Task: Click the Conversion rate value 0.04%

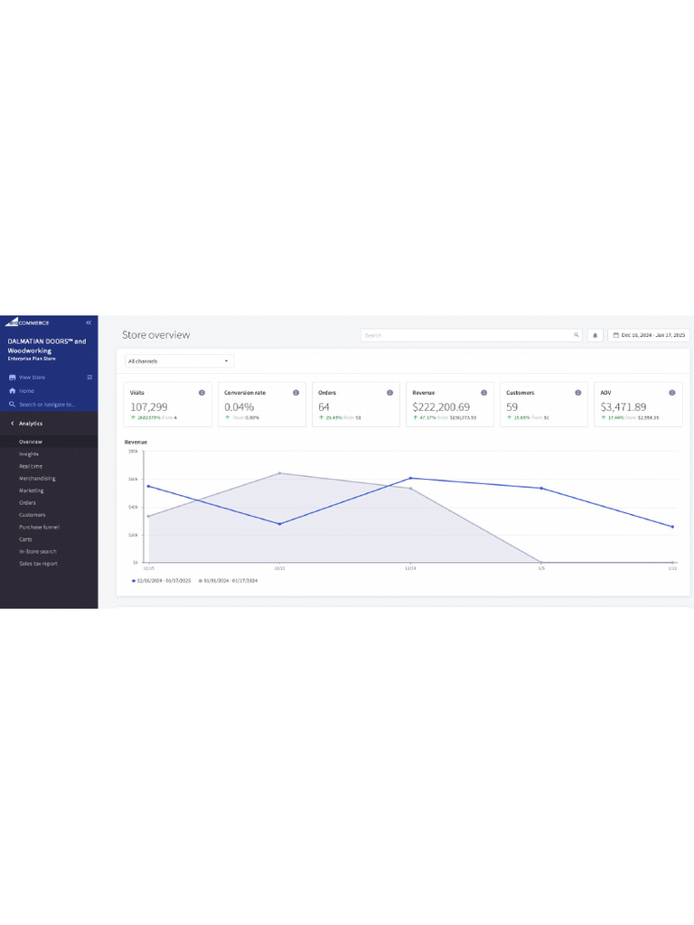Action: (239, 407)
